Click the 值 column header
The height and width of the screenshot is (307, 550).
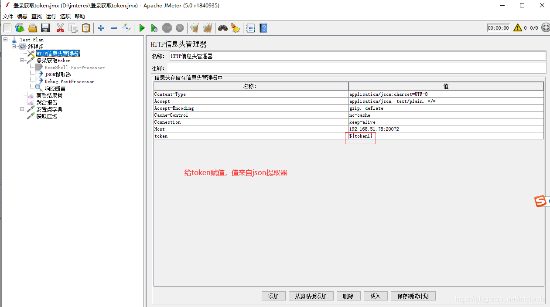click(x=446, y=86)
